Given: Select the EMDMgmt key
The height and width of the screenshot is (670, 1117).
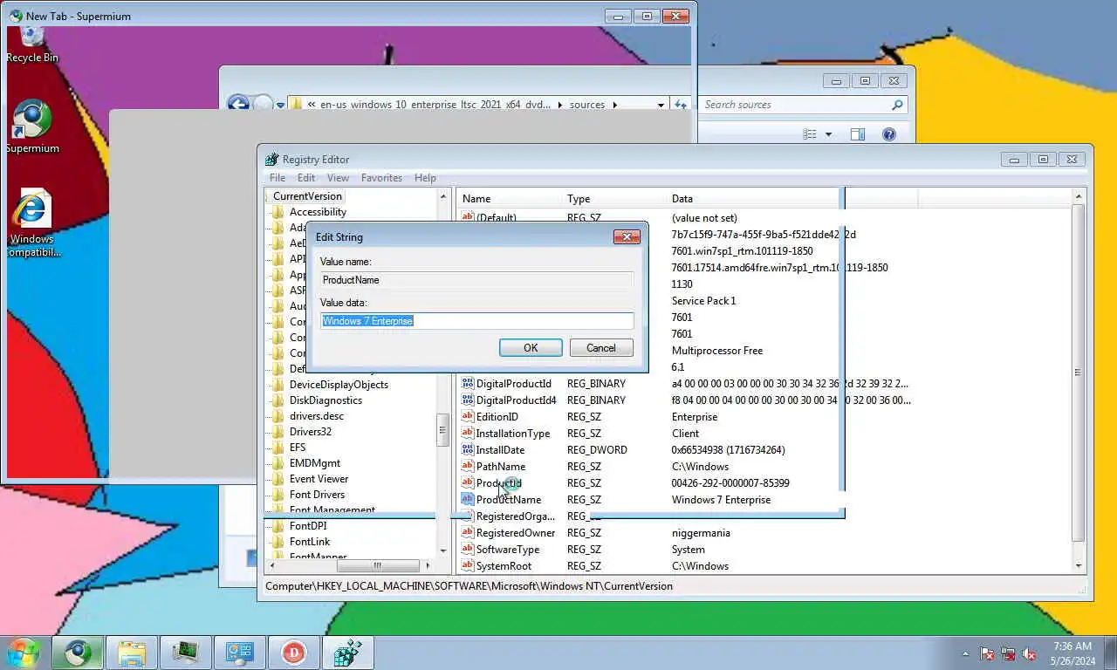Looking at the screenshot, I should point(315,463).
